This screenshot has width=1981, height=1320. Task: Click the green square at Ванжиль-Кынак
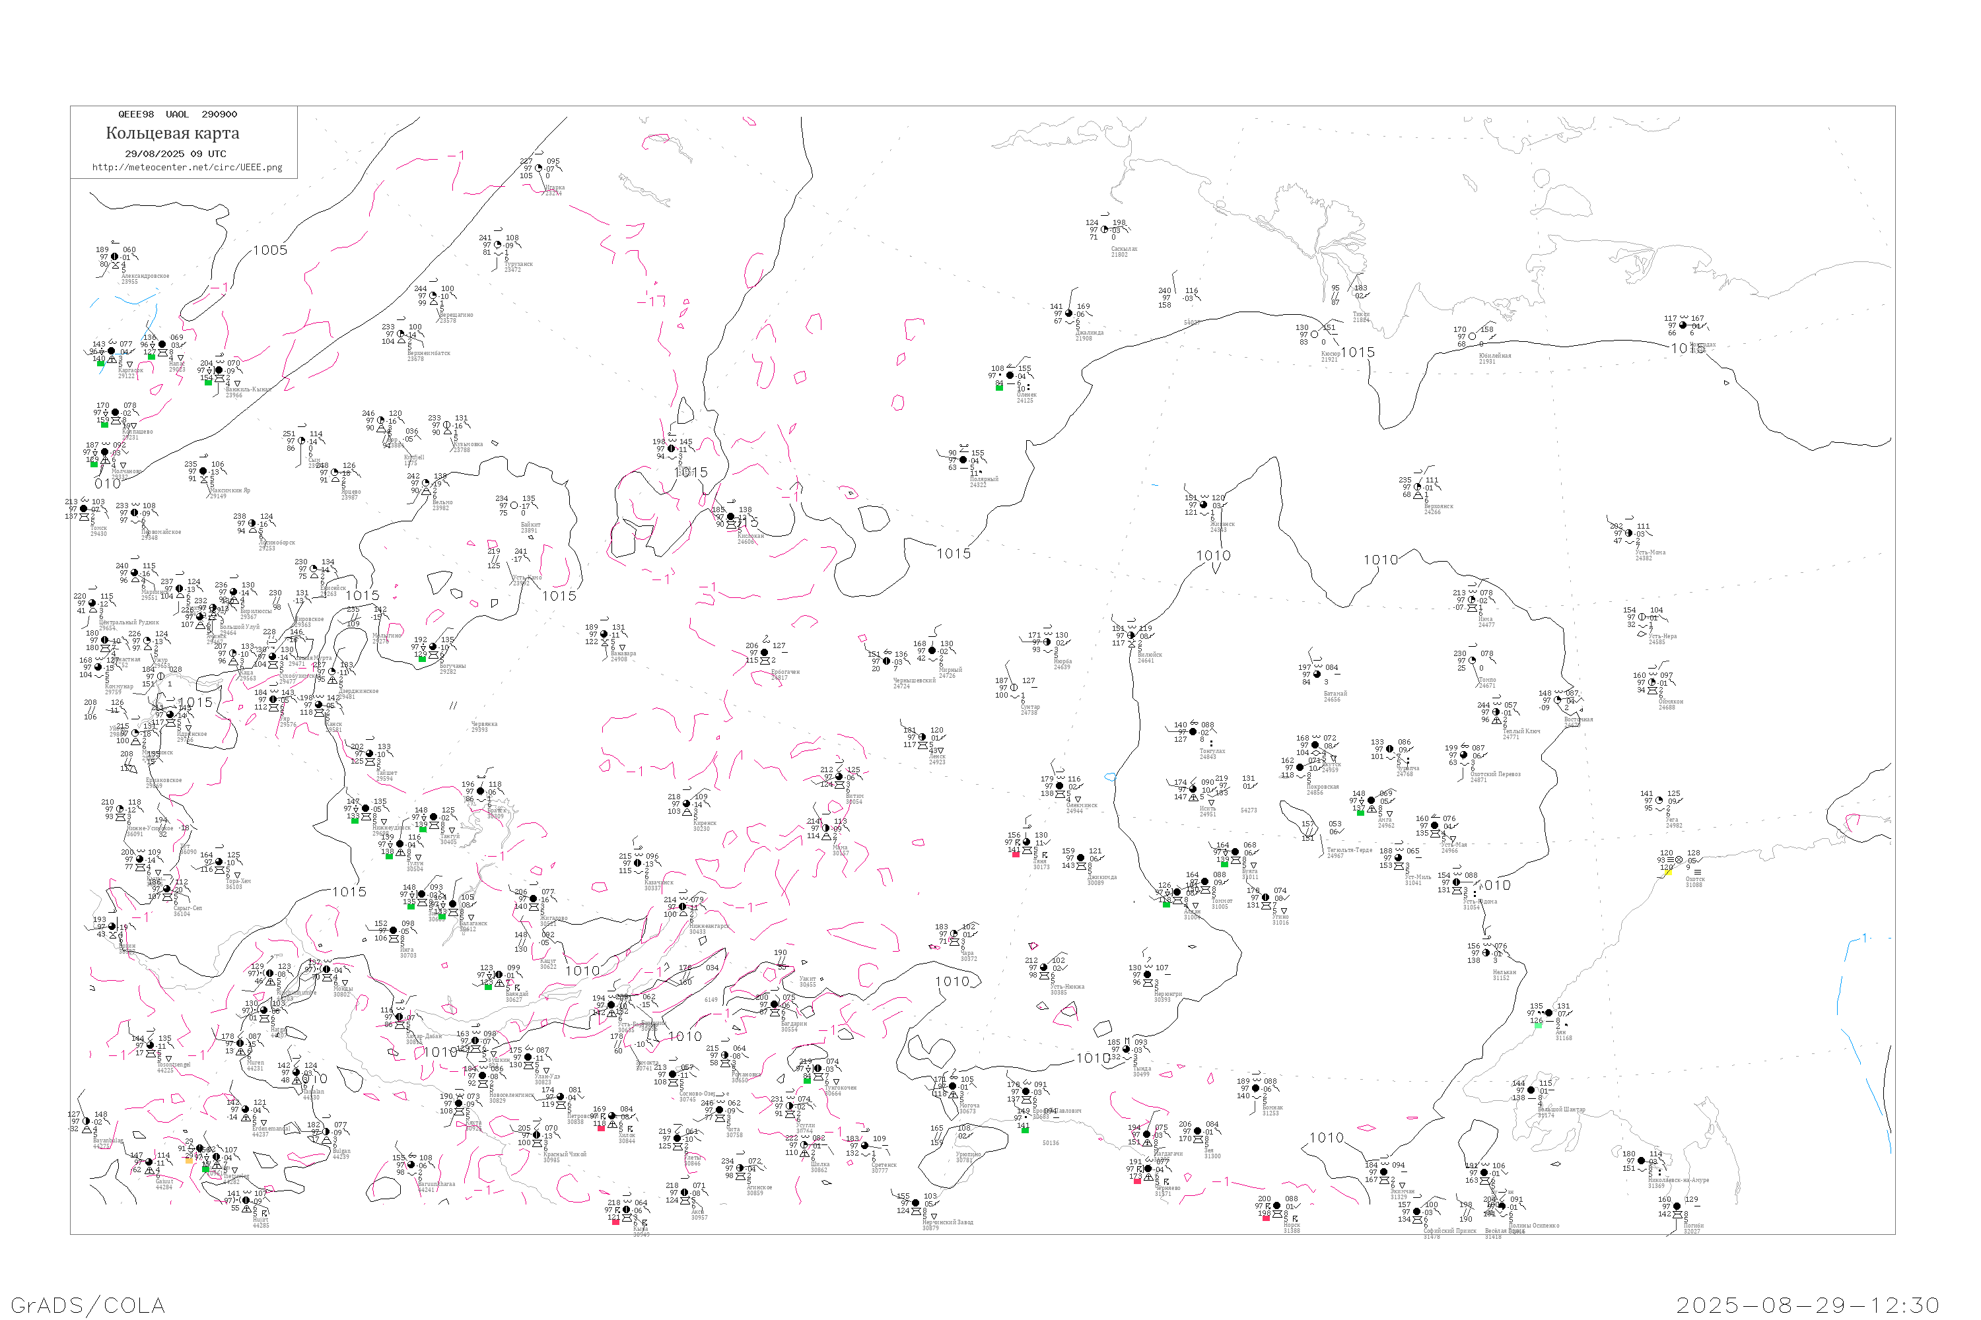(x=208, y=381)
